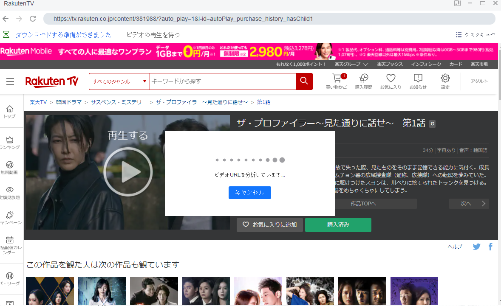The width and height of the screenshot is (501, 306).
Task: Click the green 購入済み button
Action: click(x=338, y=225)
